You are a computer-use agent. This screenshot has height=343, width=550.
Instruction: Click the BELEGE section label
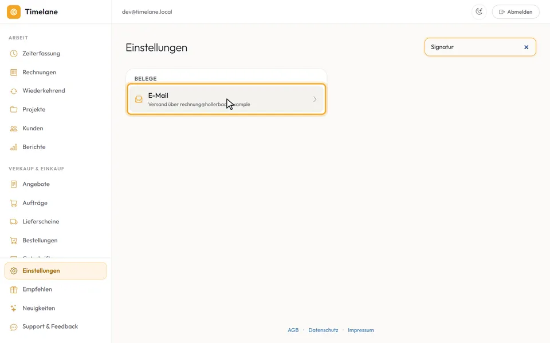[146, 79]
